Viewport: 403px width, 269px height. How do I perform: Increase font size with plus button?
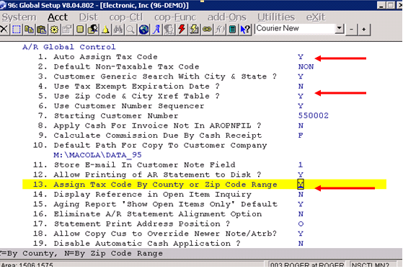[363, 30]
